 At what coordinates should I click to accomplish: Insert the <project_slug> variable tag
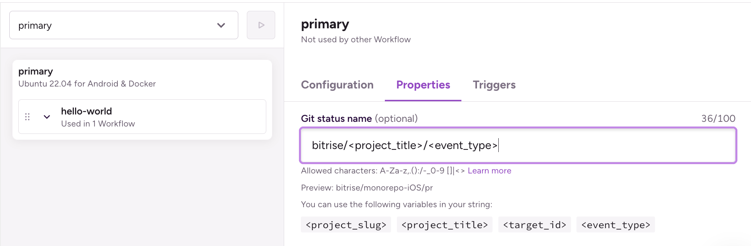pos(346,225)
